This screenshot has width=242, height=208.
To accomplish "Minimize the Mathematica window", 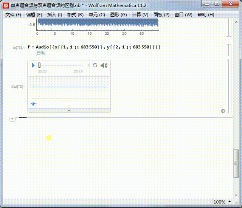I will click(207, 4).
